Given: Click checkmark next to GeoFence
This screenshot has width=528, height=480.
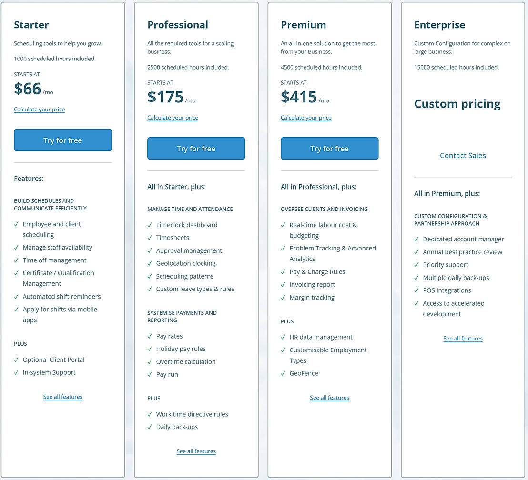Looking at the screenshot, I should tap(284, 373).
